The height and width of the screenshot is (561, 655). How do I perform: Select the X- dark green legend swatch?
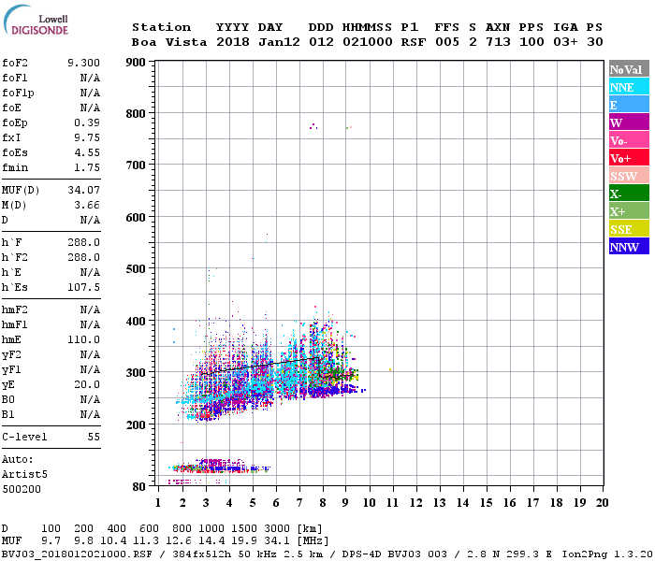point(629,194)
